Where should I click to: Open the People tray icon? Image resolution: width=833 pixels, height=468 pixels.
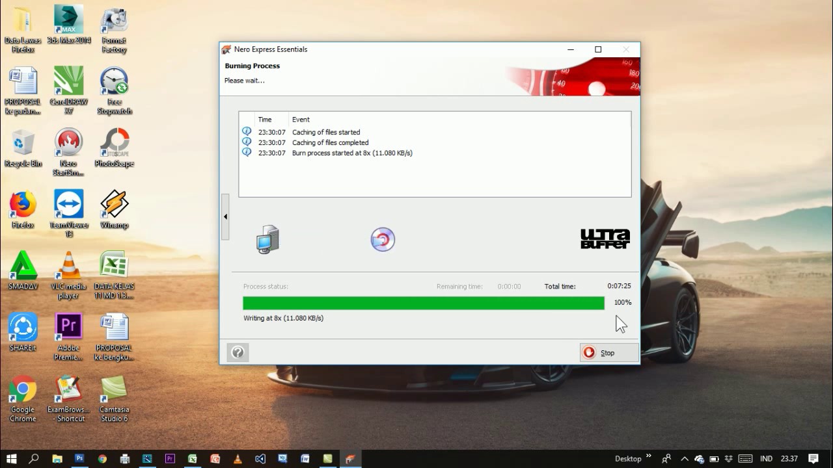667,458
